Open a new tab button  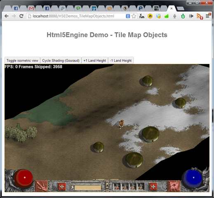point(180,9)
